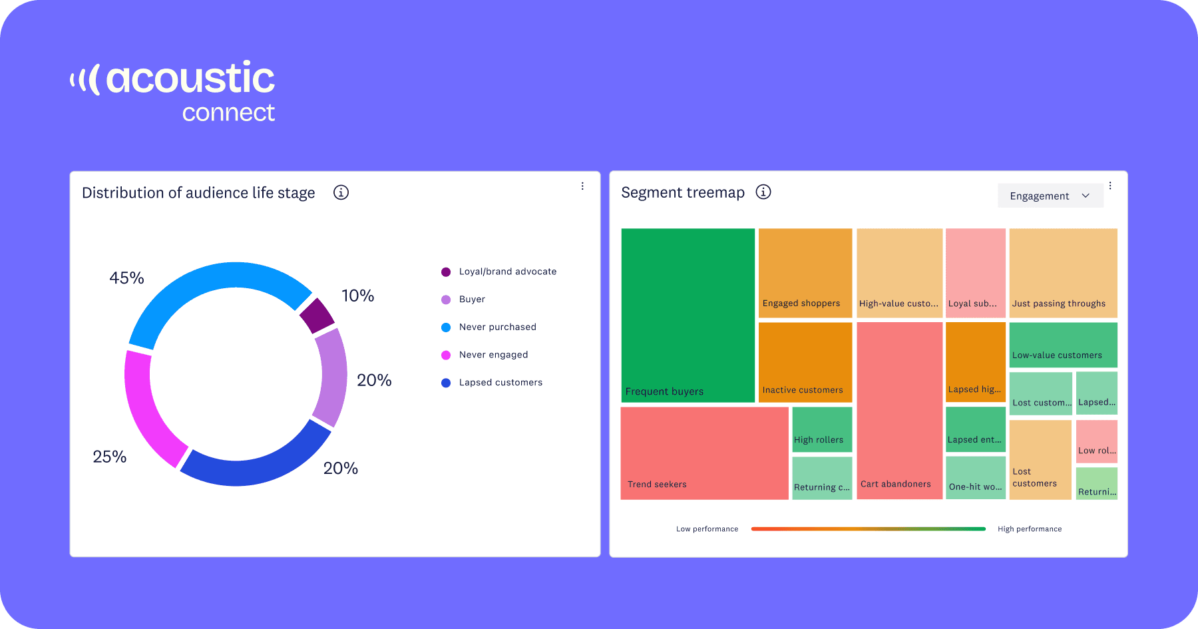This screenshot has height=629, width=1198.
Task: Click the Lapsed customers legend color dot
Action: [445, 382]
